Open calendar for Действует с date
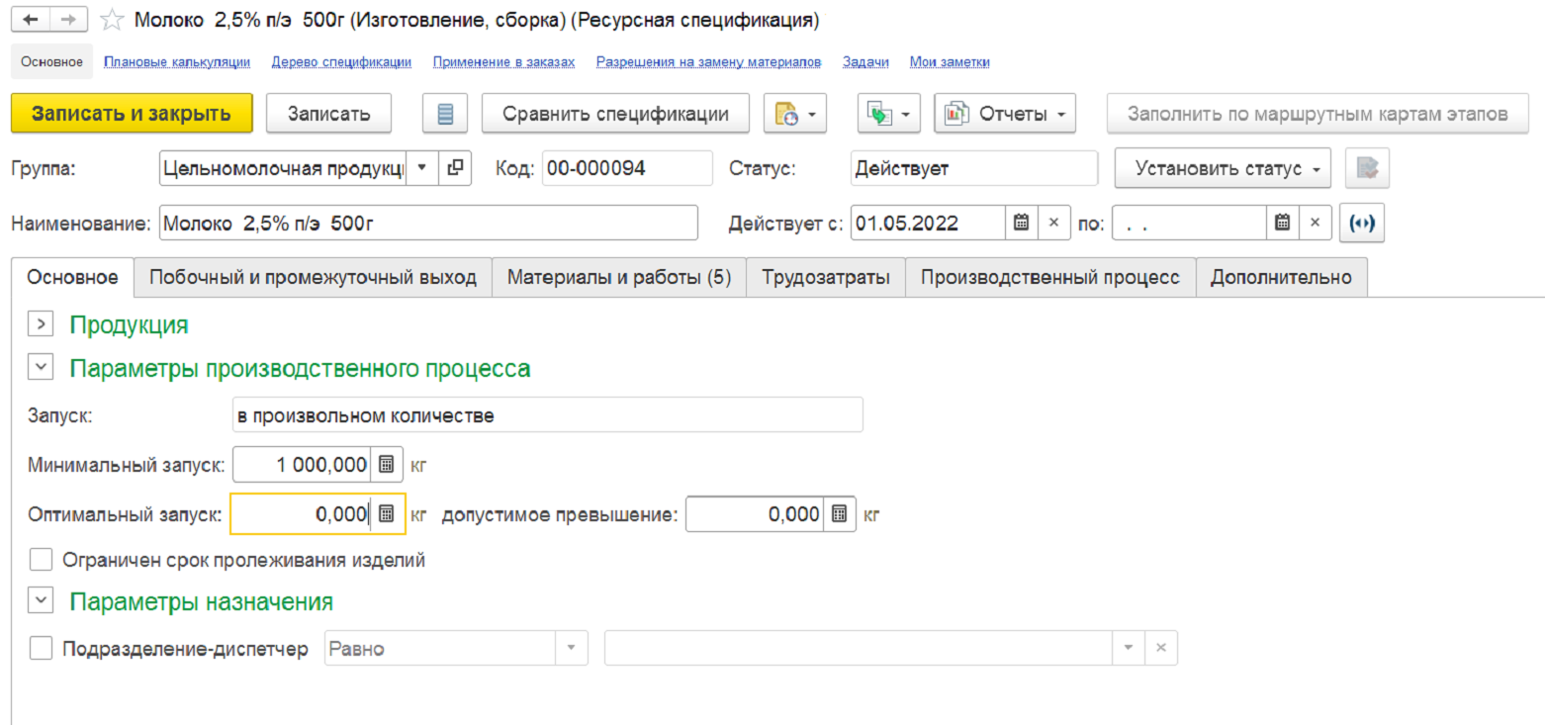Viewport: 1546px width, 726px height. click(x=1022, y=223)
